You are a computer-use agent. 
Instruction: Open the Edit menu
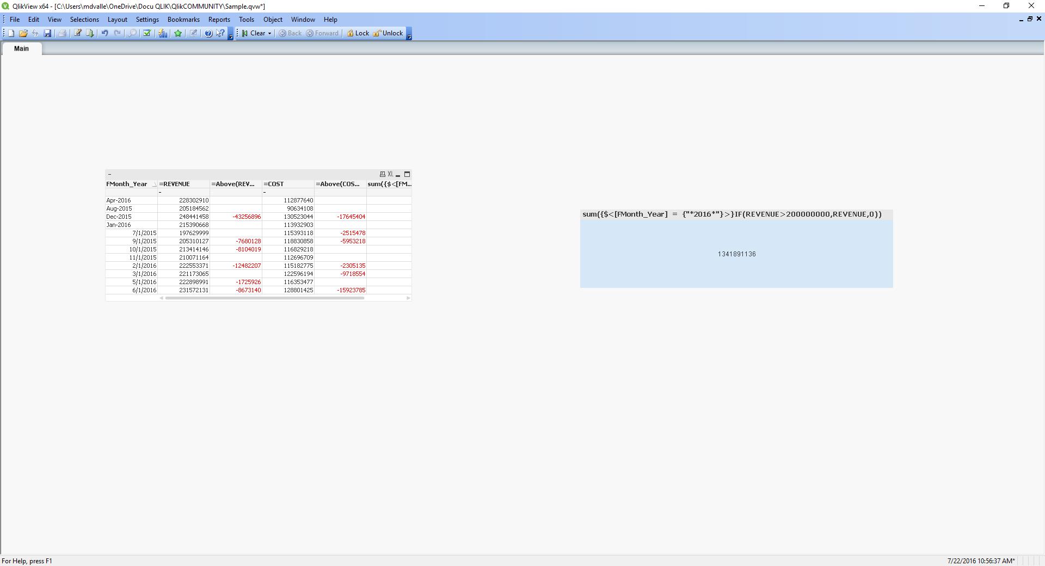tap(34, 20)
